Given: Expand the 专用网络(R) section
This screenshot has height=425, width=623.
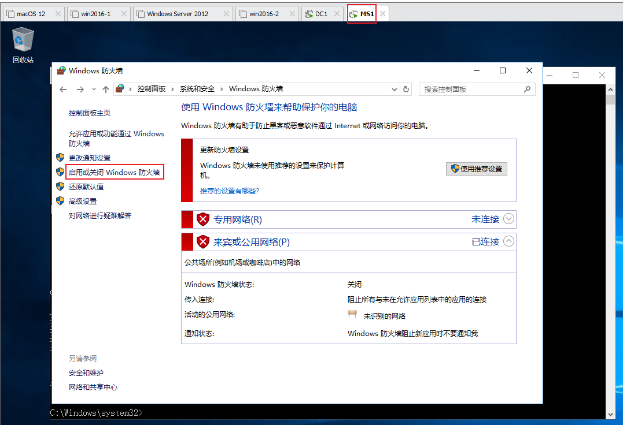Looking at the screenshot, I should click(x=508, y=219).
